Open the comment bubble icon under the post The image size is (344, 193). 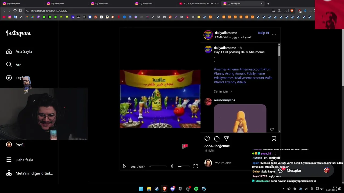pyautogui.click(x=217, y=139)
